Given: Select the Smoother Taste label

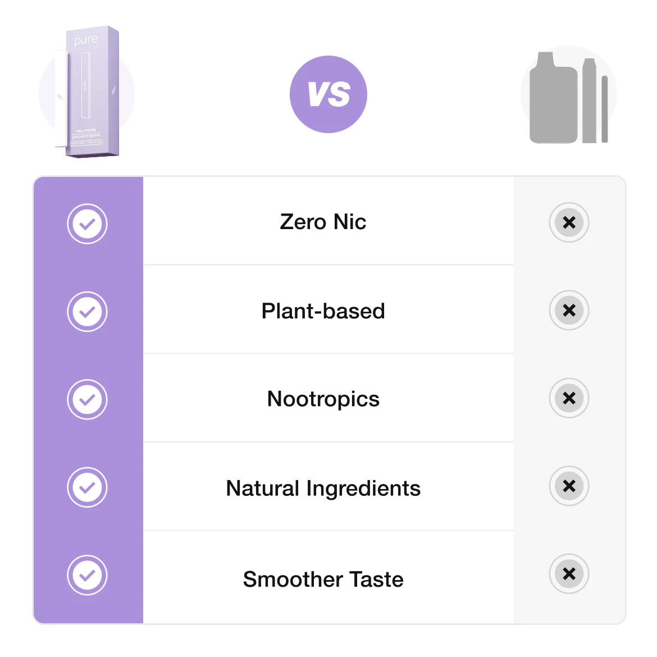Looking at the screenshot, I should [323, 580].
